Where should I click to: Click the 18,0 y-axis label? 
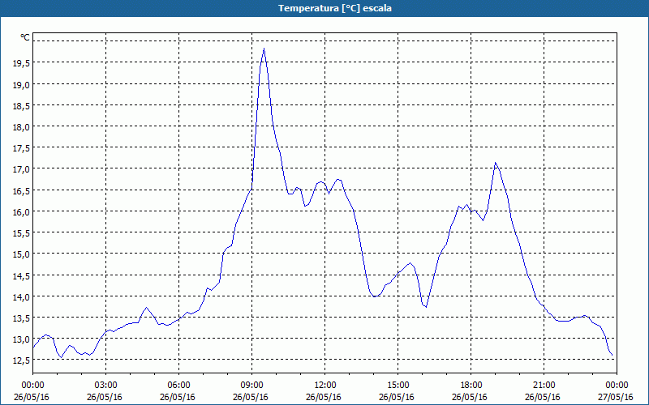(21, 127)
